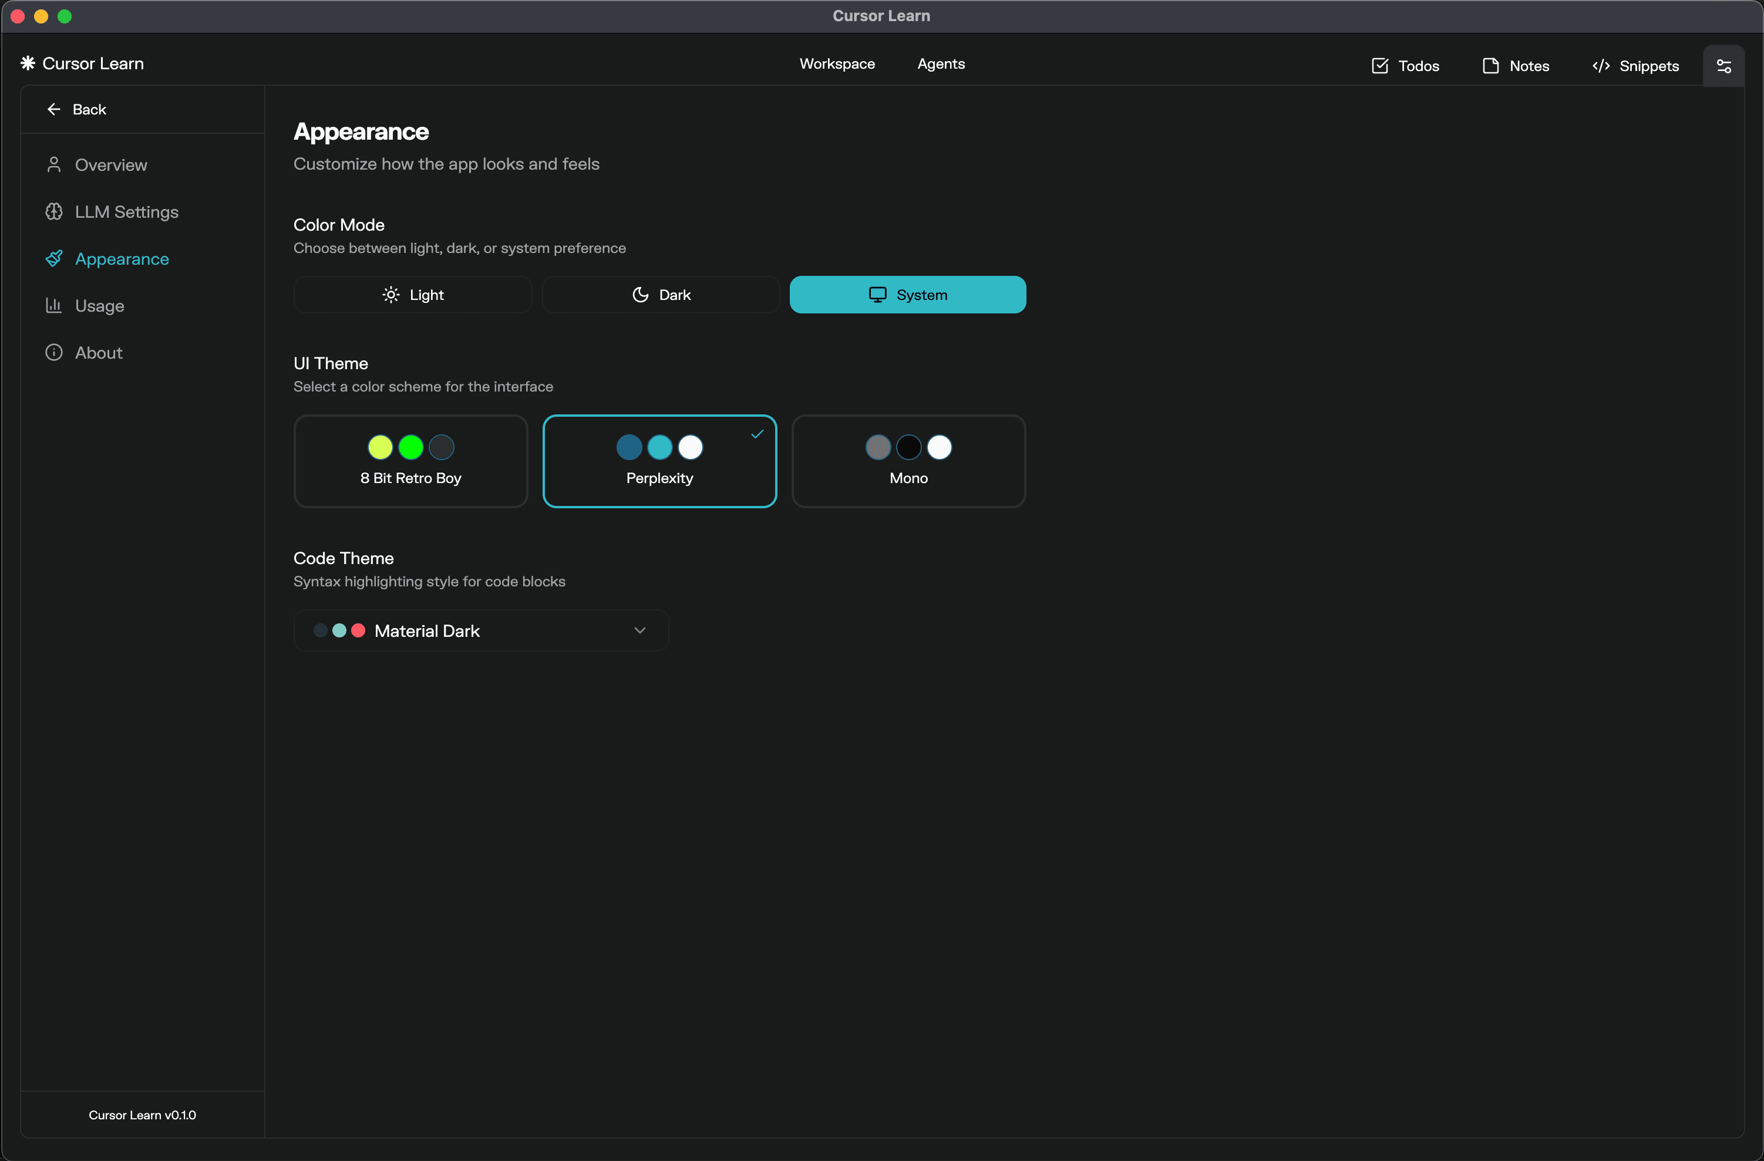Screen dimensions: 1764x1161
Task: Click the Snippets code brackets icon
Action: [x=1600, y=66]
